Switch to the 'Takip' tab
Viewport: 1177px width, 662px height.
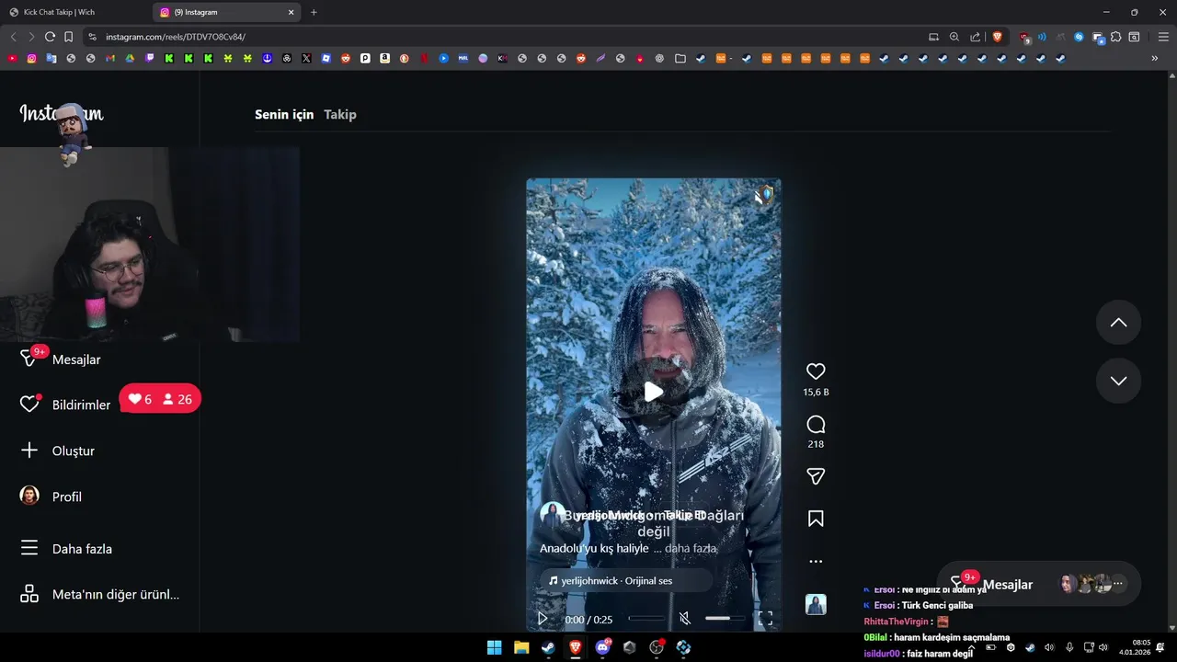pyautogui.click(x=340, y=114)
